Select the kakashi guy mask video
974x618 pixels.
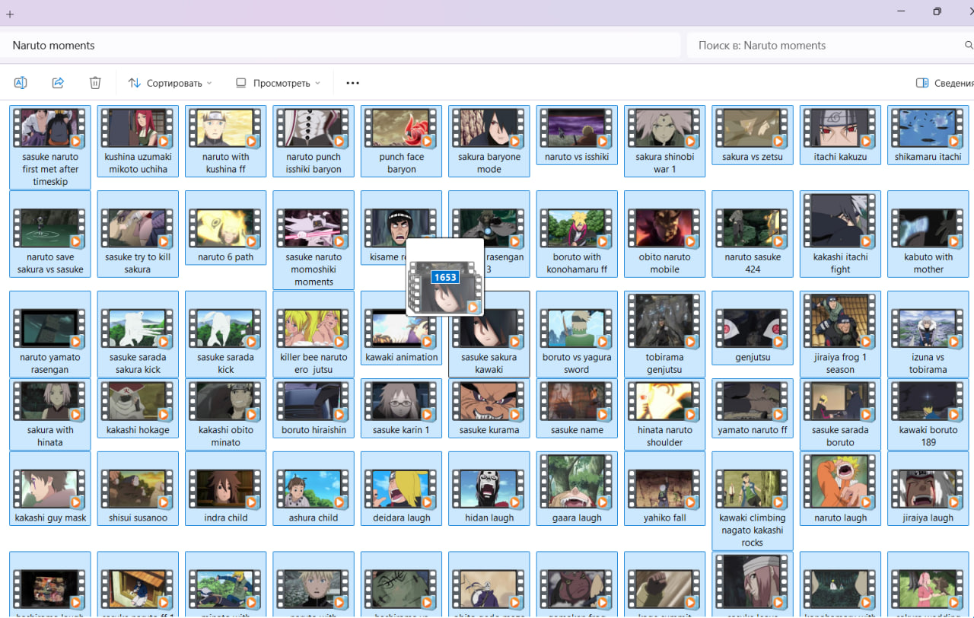[50, 489]
